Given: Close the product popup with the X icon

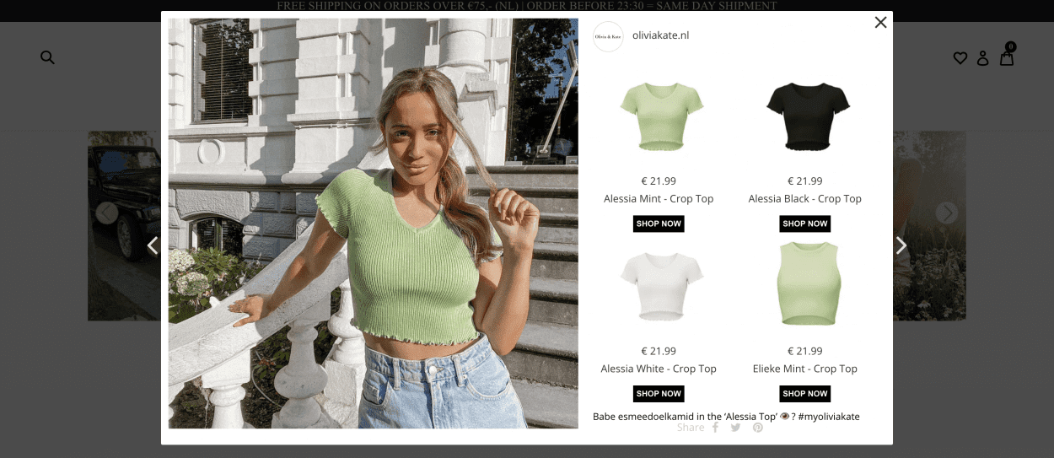Looking at the screenshot, I should click(x=880, y=23).
